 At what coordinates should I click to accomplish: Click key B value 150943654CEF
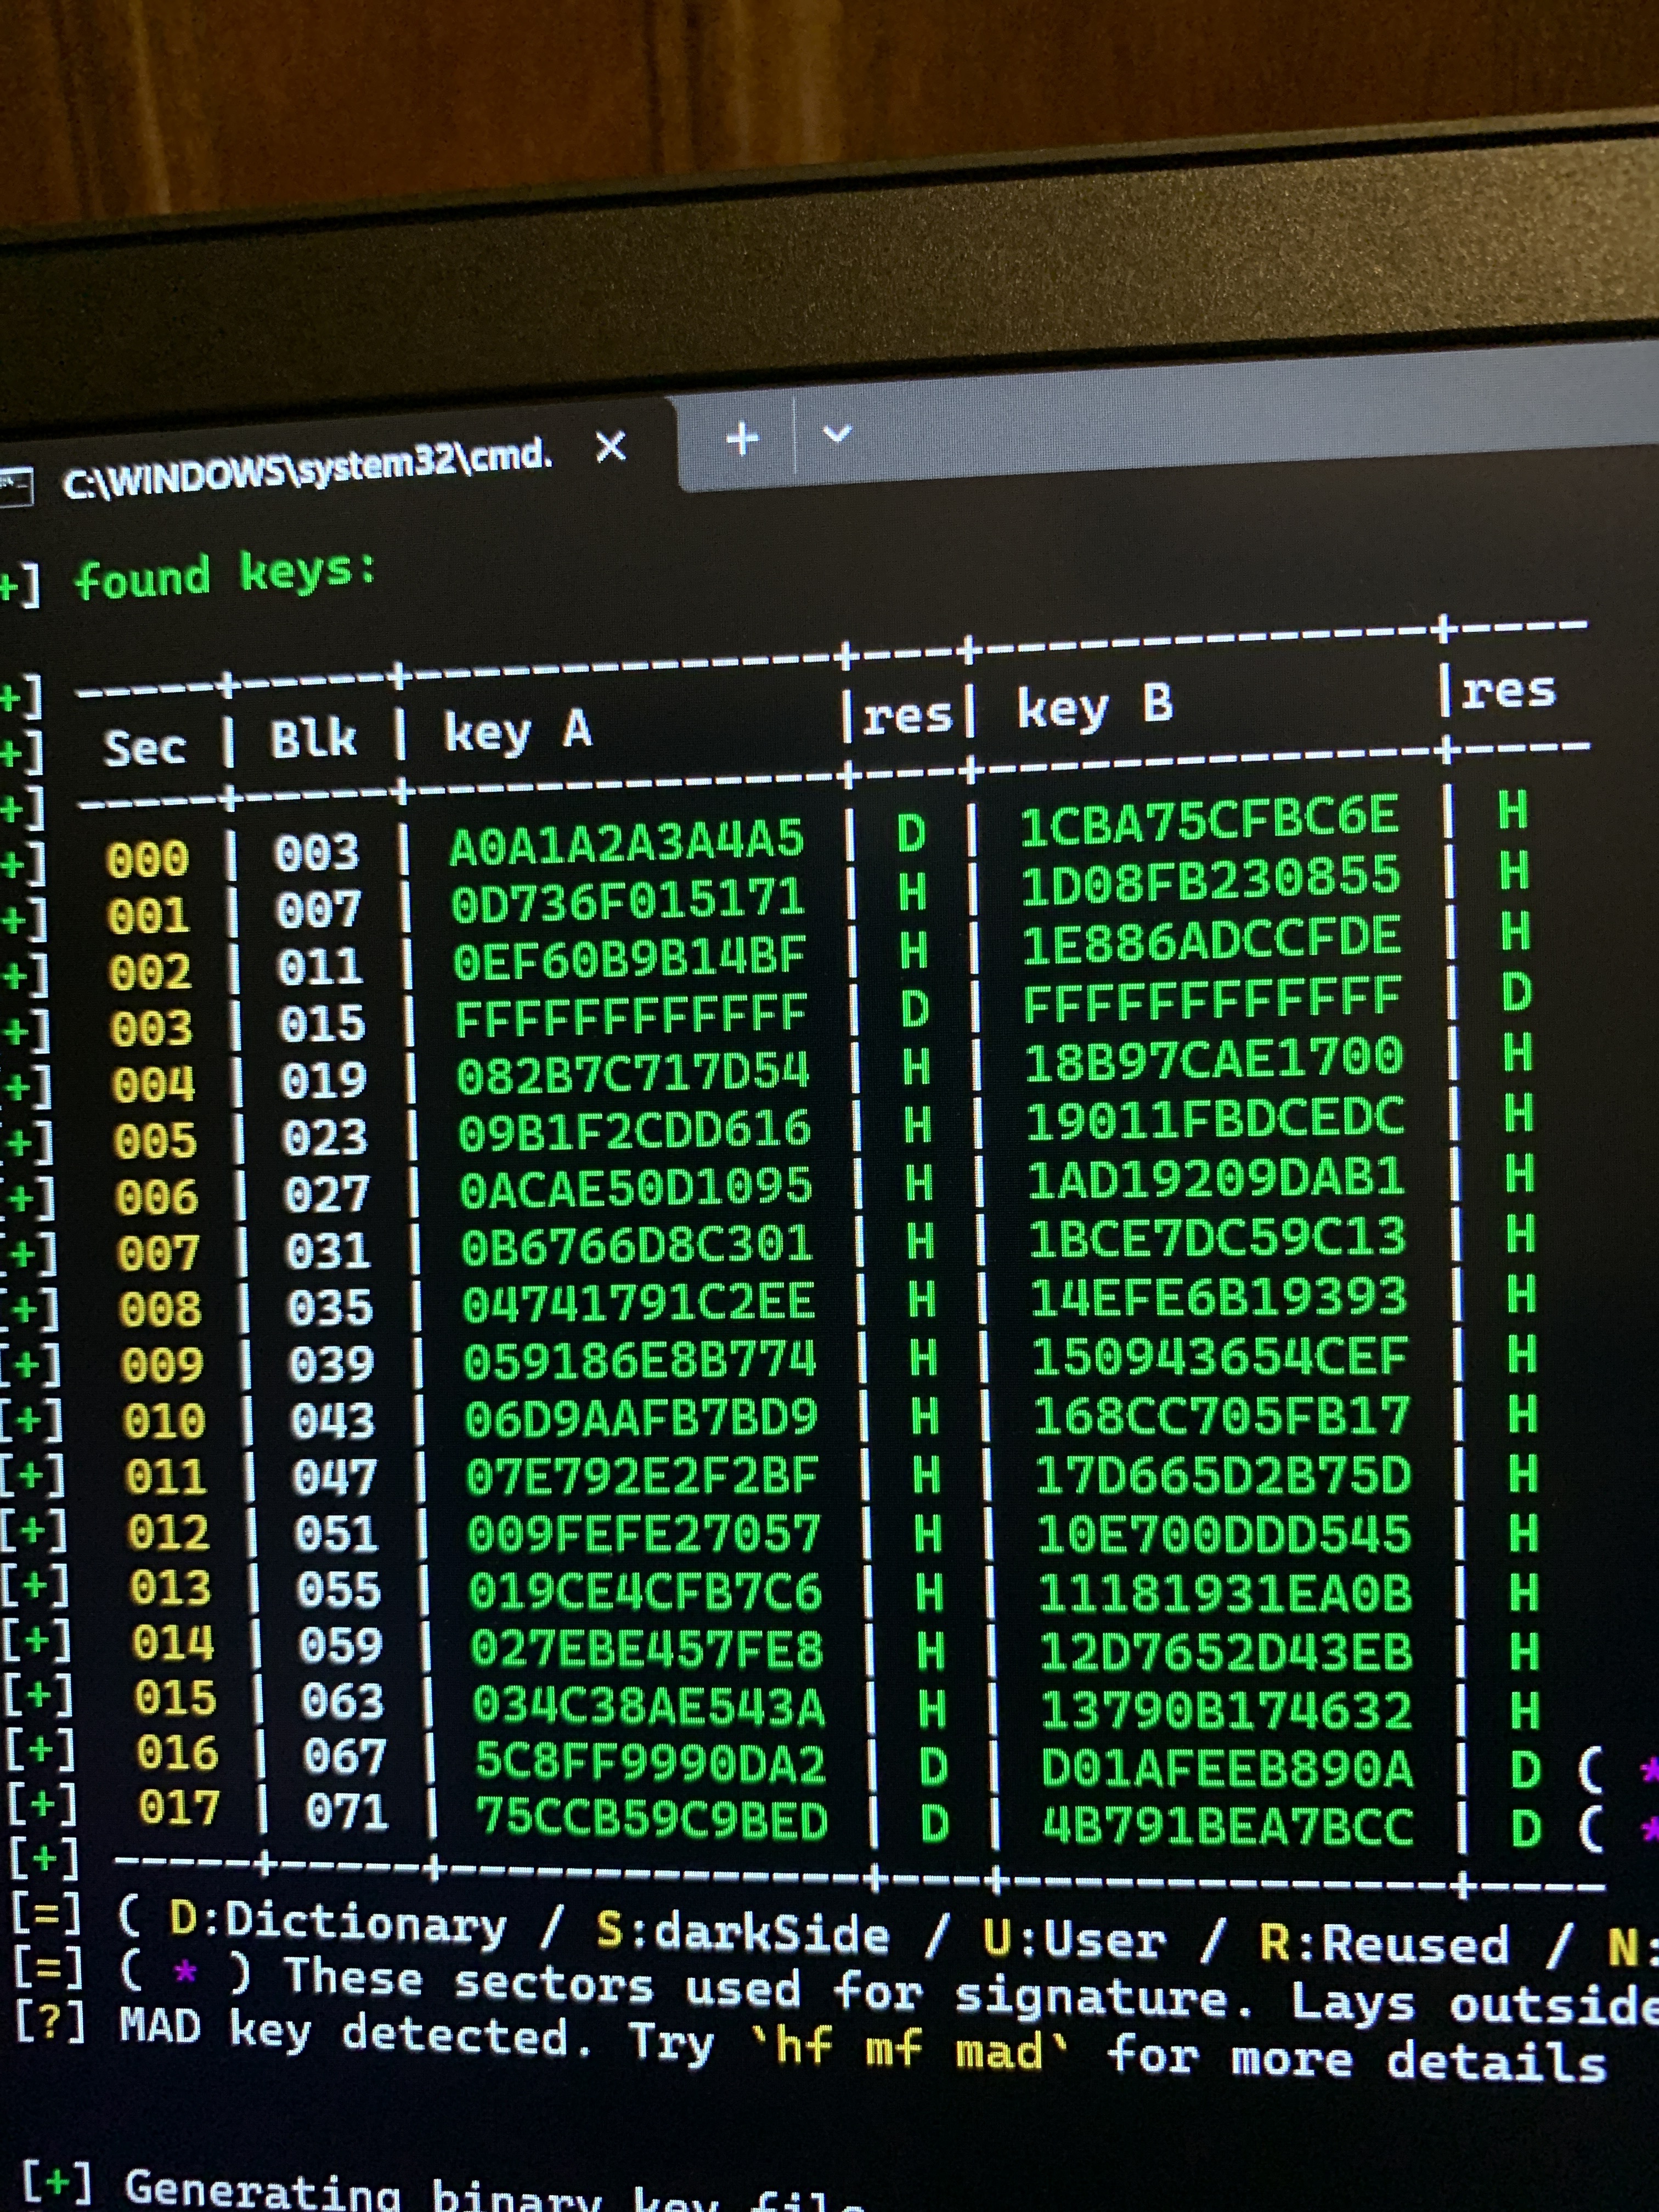pos(1220,1357)
